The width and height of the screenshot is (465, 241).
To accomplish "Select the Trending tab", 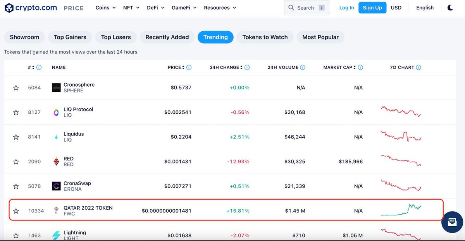I will (215, 37).
